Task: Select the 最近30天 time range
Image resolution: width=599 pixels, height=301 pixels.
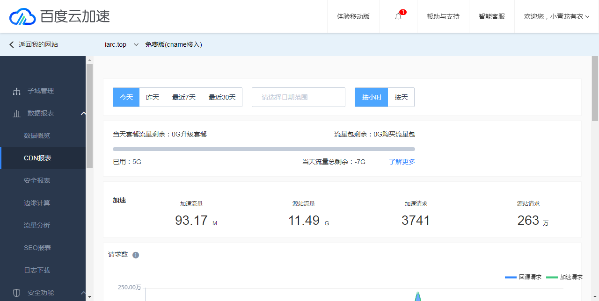Action: pos(222,97)
